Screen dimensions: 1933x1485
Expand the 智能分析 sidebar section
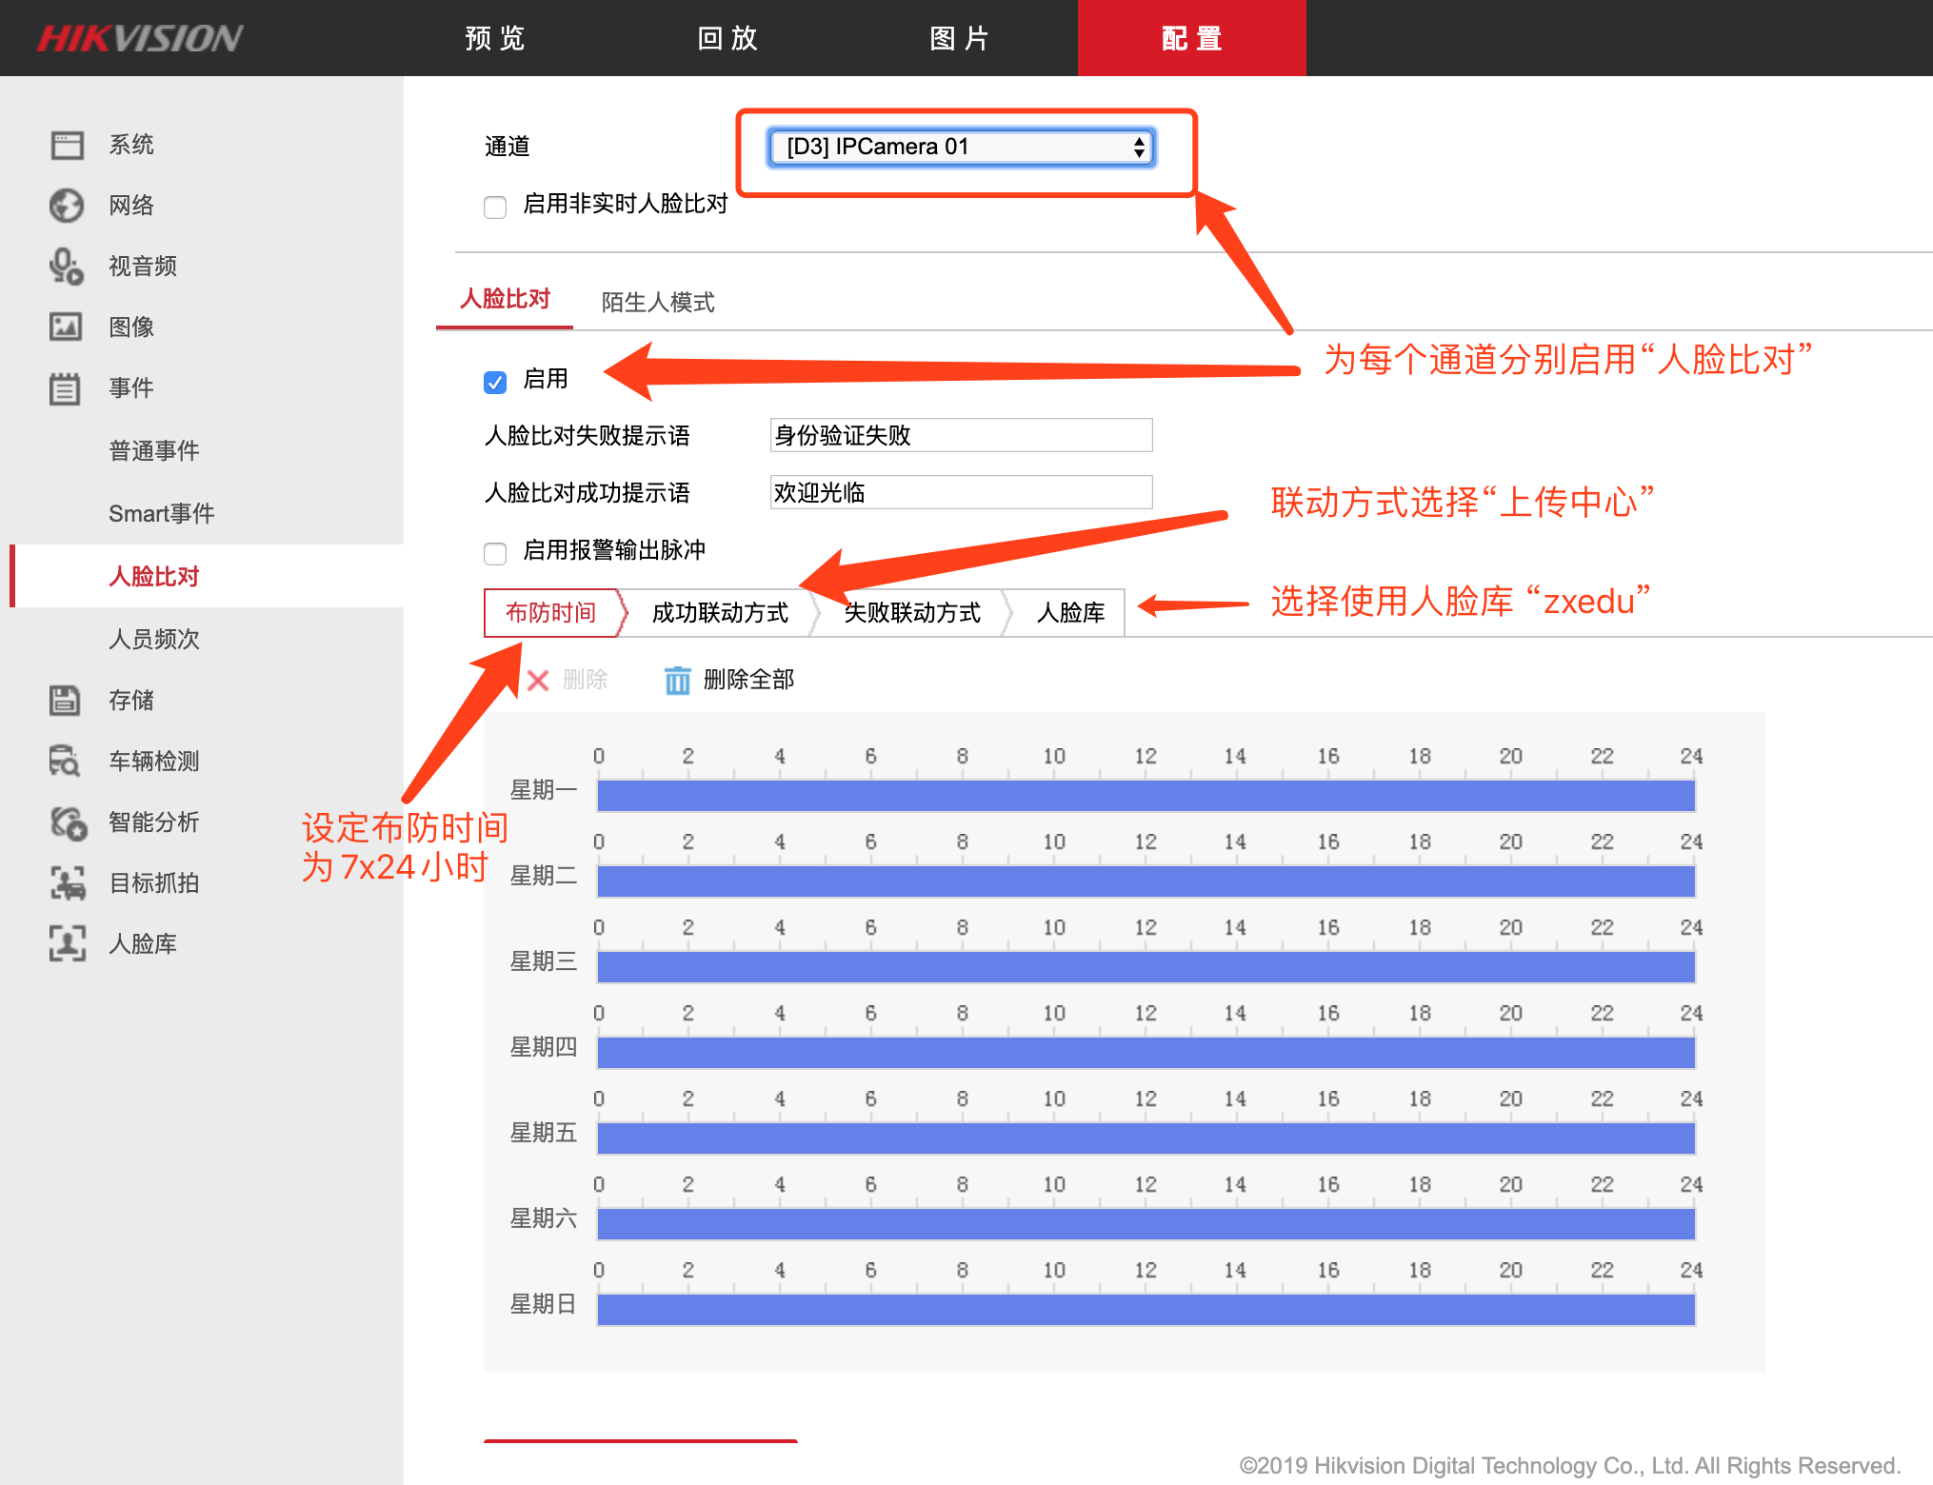click(x=153, y=822)
